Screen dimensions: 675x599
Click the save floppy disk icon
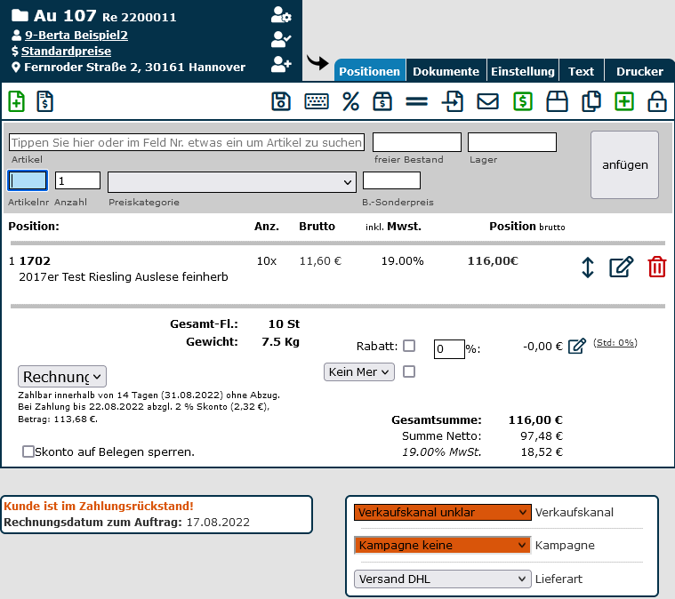pos(281,101)
